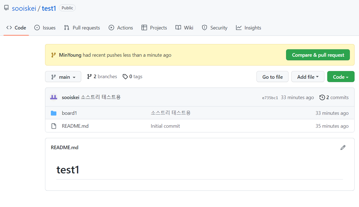Open the Pull requests tab
359x207 pixels.
pyautogui.click(x=82, y=28)
